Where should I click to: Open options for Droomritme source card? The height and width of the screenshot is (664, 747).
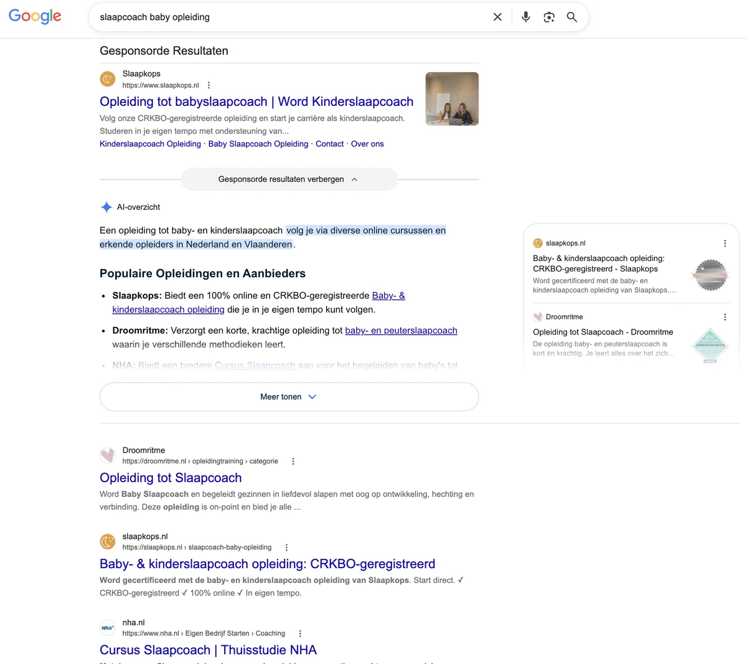725,317
